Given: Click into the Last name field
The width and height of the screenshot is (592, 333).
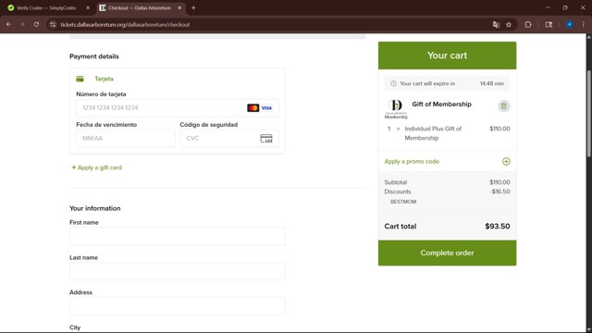Looking at the screenshot, I should (x=178, y=271).
